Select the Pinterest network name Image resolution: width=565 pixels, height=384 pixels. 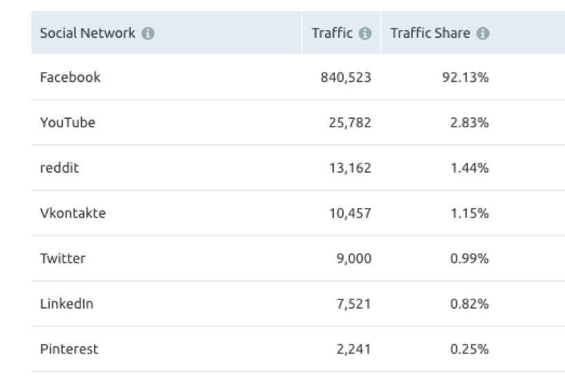pyautogui.click(x=69, y=349)
